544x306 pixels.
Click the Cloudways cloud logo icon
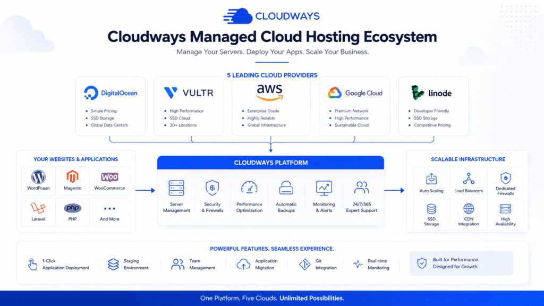pos(238,16)
